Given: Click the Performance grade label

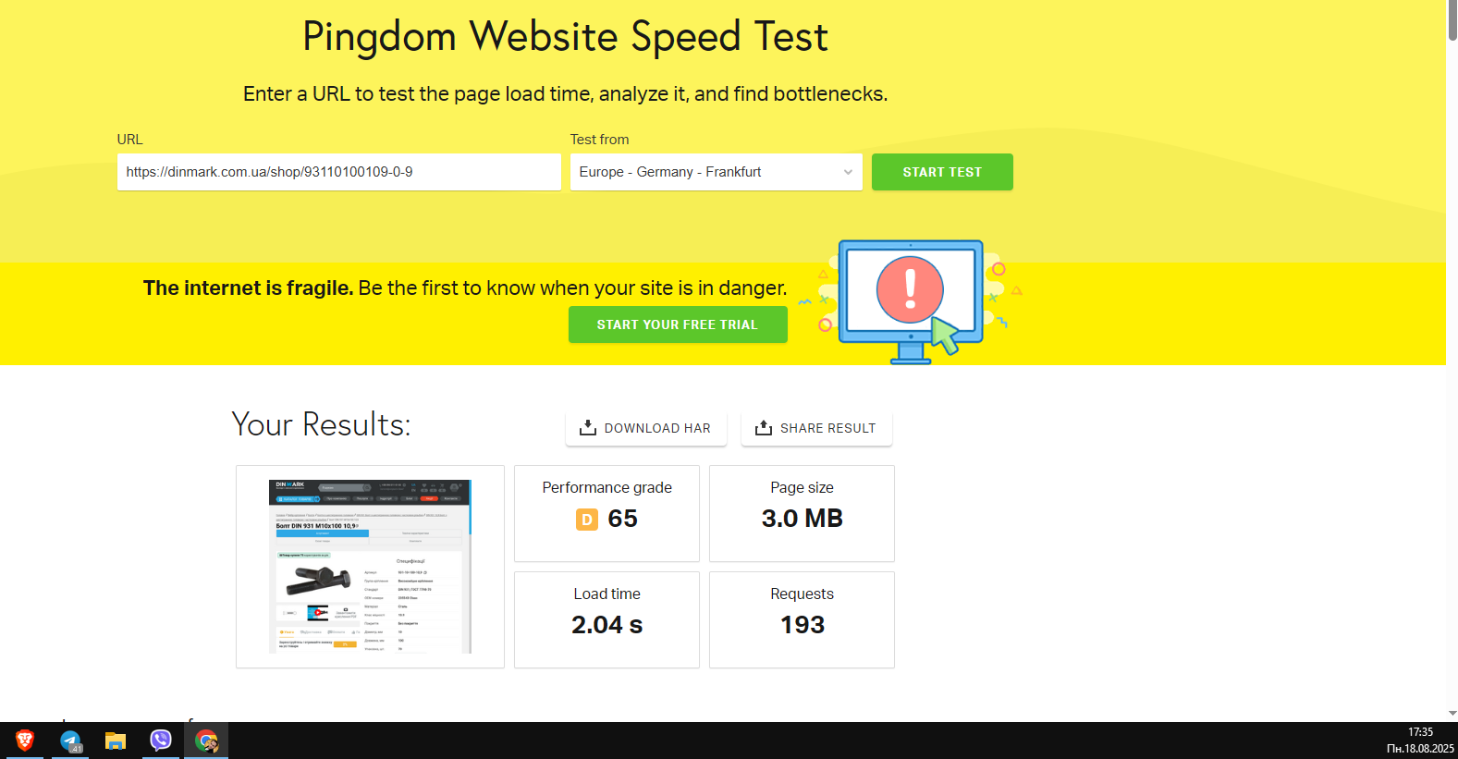Looking at the screenshot, I should coord(607,487).
